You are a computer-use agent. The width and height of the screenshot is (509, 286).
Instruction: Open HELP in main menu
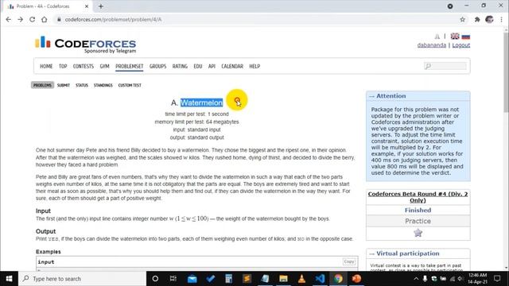point(254,66)
